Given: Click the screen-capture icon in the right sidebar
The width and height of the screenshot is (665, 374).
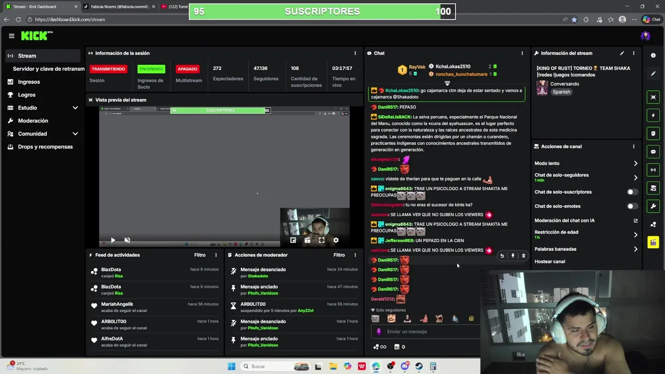Looking at the screenshot, I should pos(653,97).
